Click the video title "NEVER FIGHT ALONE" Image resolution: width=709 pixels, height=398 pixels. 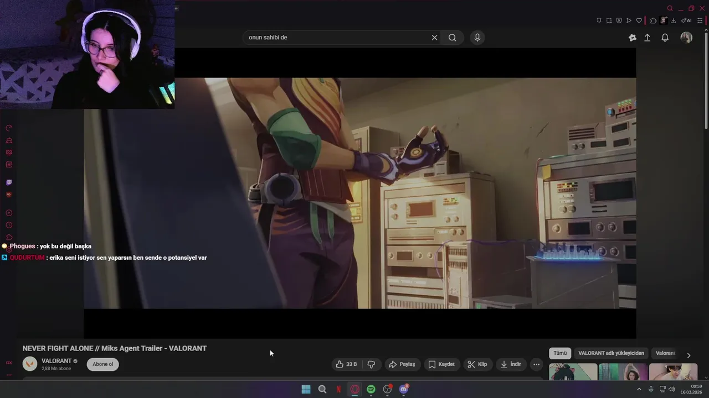[57, 348]
